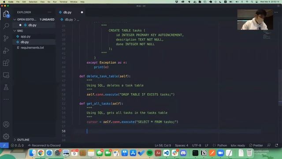The width and height of the screenshot is (282, 159).
Task: Open the View menu
Action: (42, 2)
